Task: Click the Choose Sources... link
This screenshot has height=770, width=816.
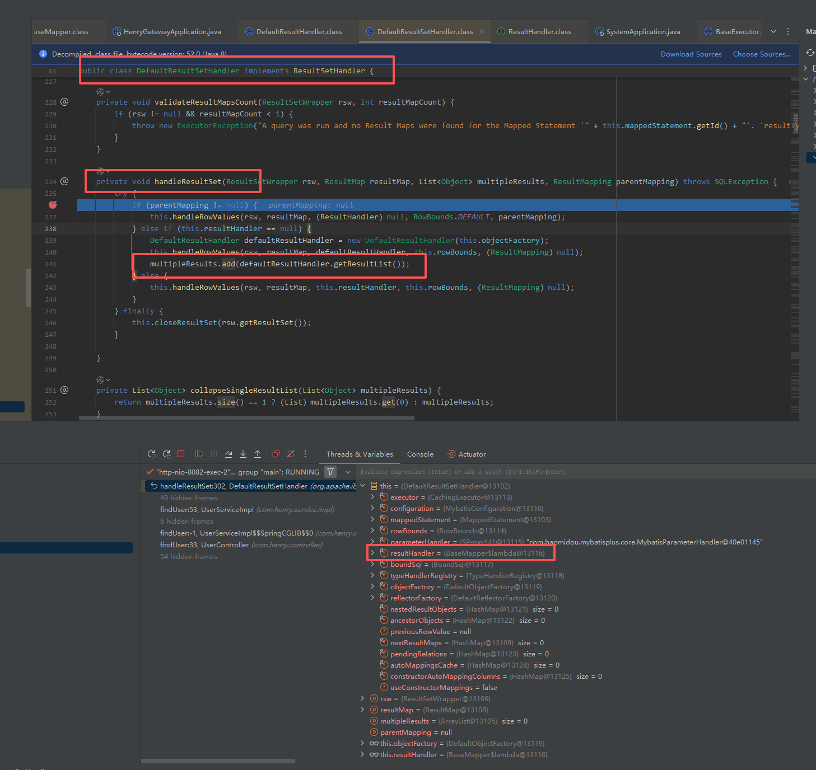Action: (762, 54)
